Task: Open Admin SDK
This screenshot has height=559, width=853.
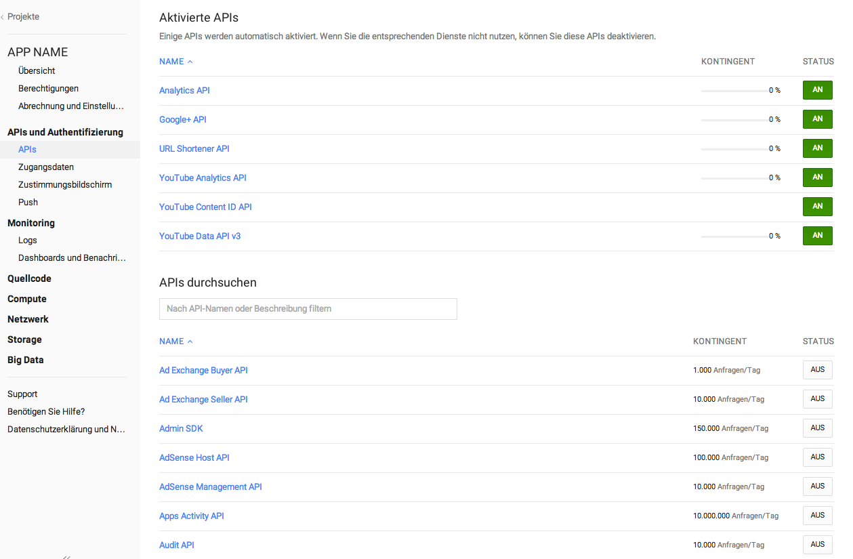Action: (x=181, y=428)
